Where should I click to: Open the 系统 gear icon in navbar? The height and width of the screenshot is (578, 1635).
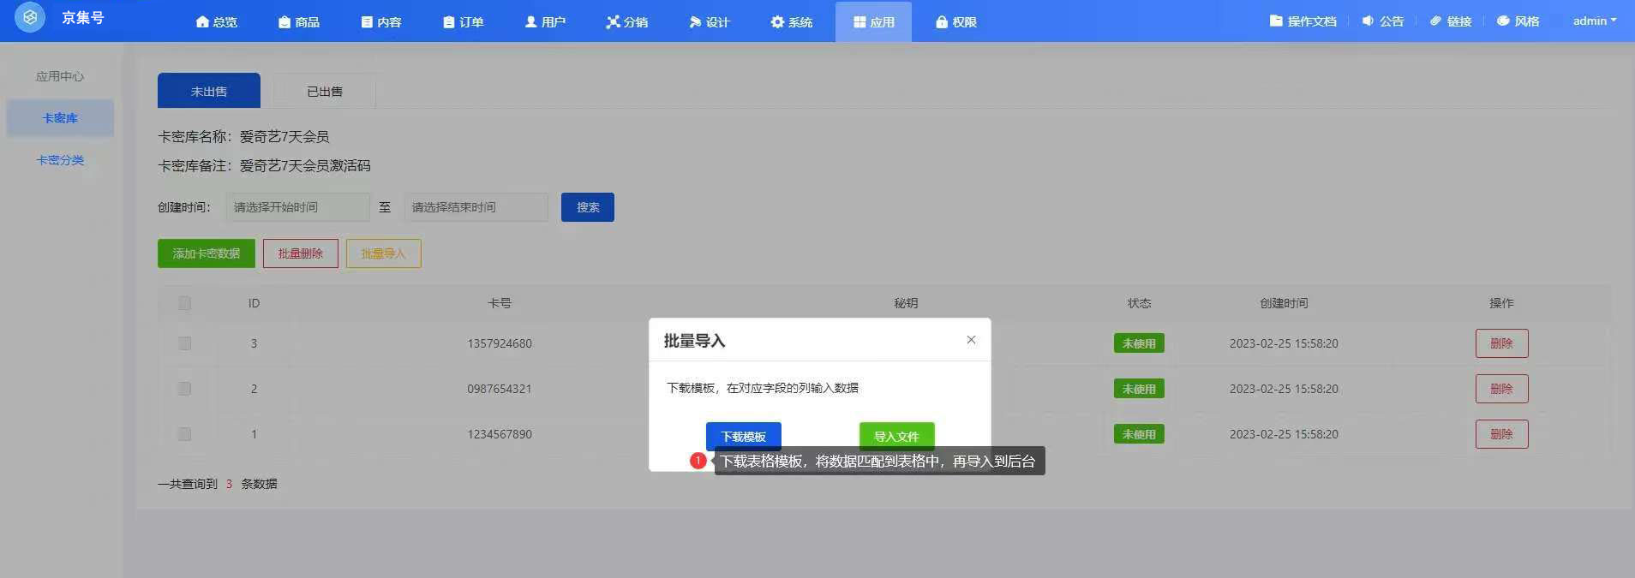coord(777,21)
